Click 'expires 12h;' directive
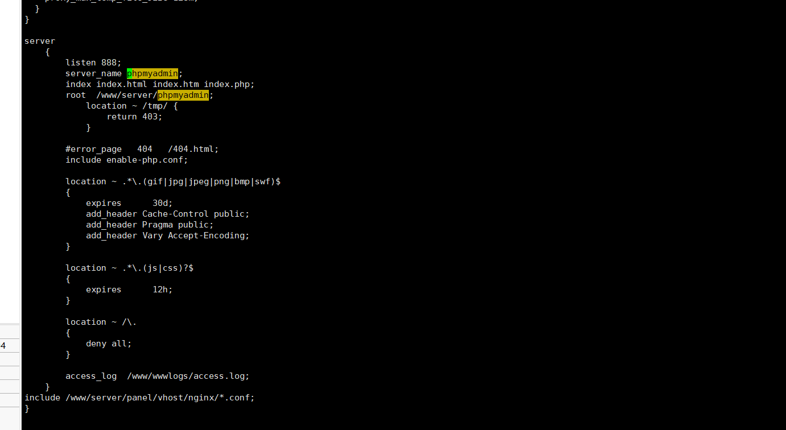786x430 pixels. pos(129,290)
